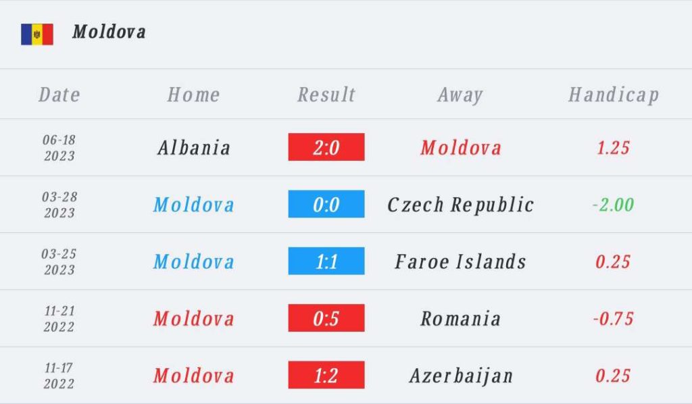Viewport: 692px width, 404px height.
Task: Select the Faroe Islands team link
Action: point(461,261)
